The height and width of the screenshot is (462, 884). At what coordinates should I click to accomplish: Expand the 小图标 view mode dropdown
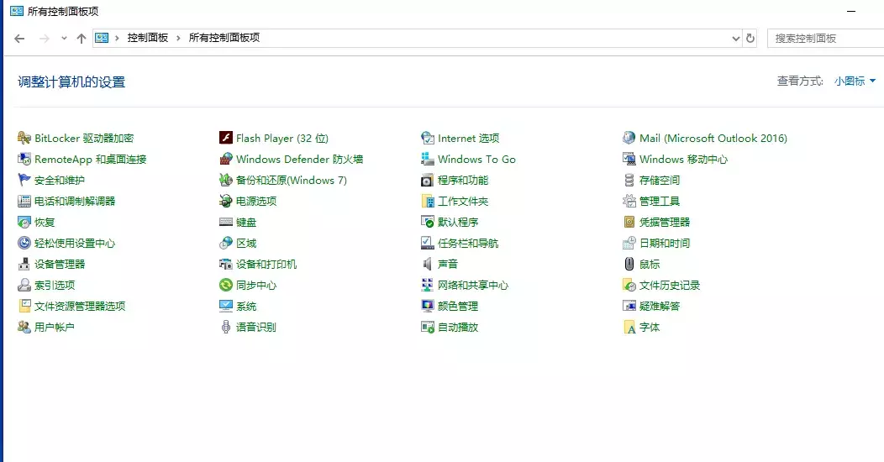point(855,81)
